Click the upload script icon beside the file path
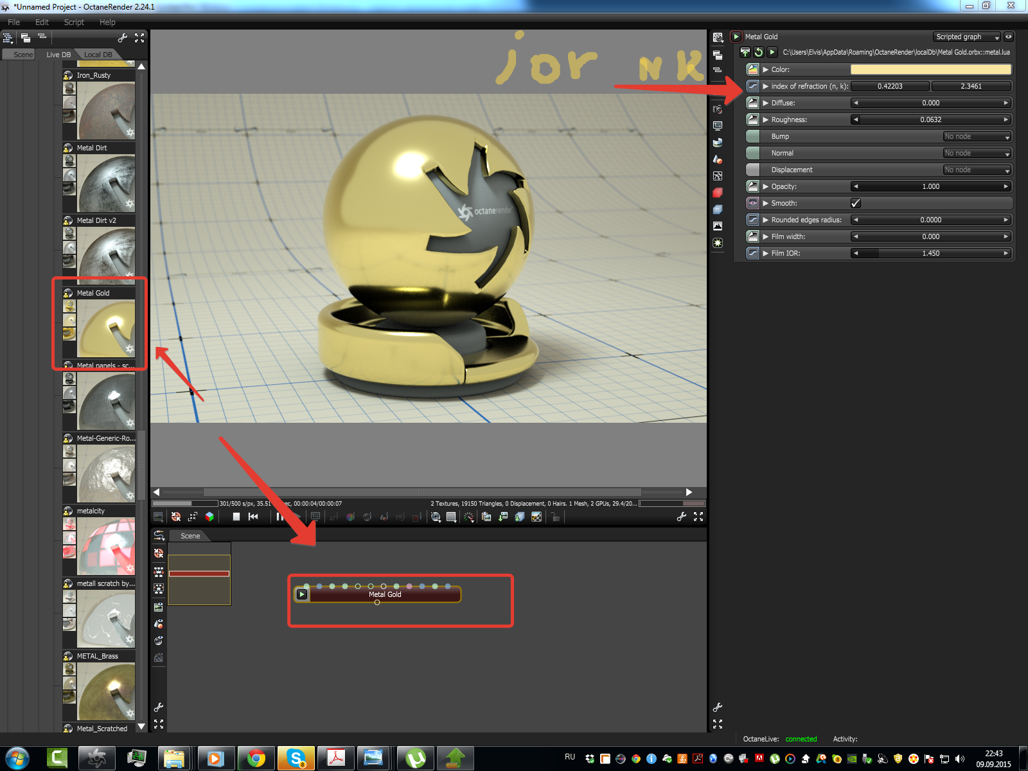Image resolution: width=1028 pixels, height=771 pixels. pos(745,52)
